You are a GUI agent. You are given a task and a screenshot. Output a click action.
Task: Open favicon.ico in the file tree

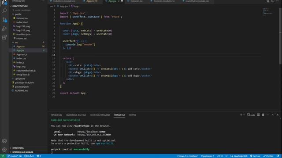pyautogui.click(x=22, y=18)
